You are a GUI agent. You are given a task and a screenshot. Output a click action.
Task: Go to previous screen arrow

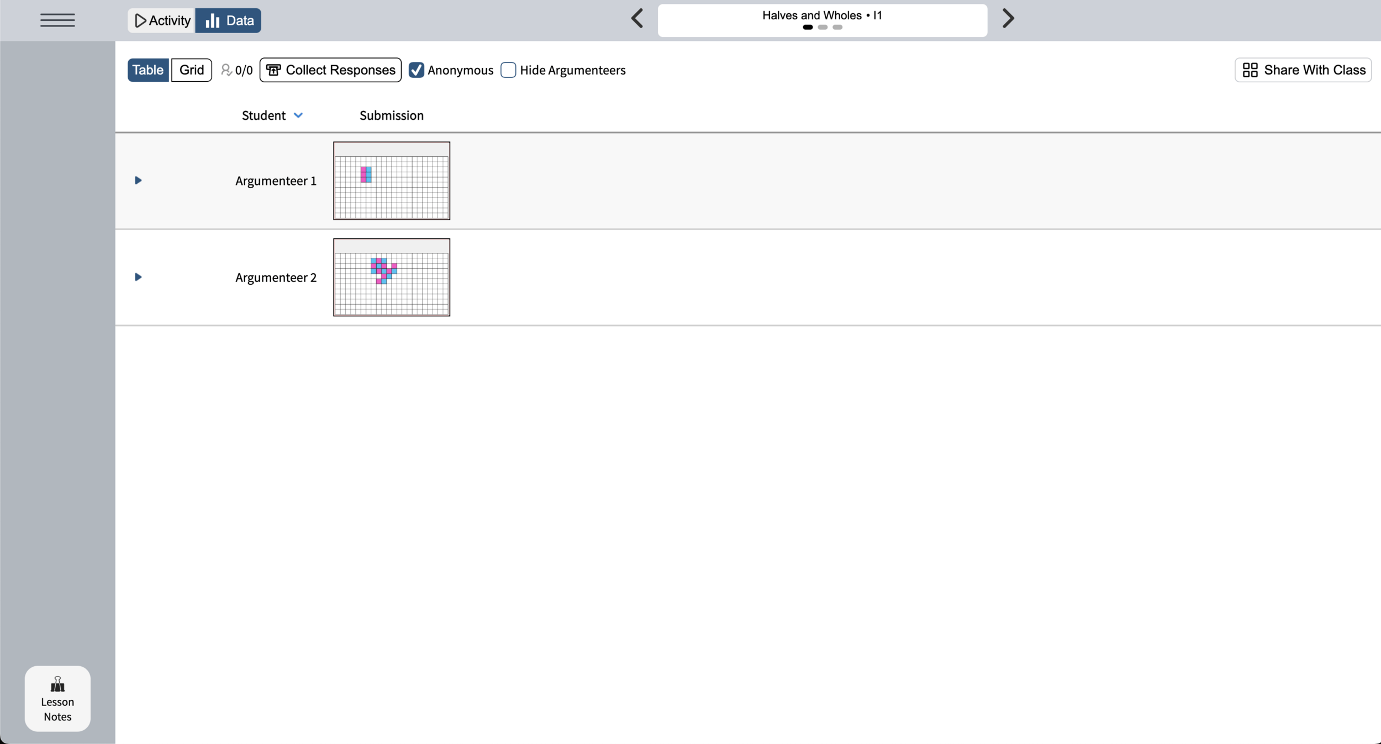tap(637, 19)
